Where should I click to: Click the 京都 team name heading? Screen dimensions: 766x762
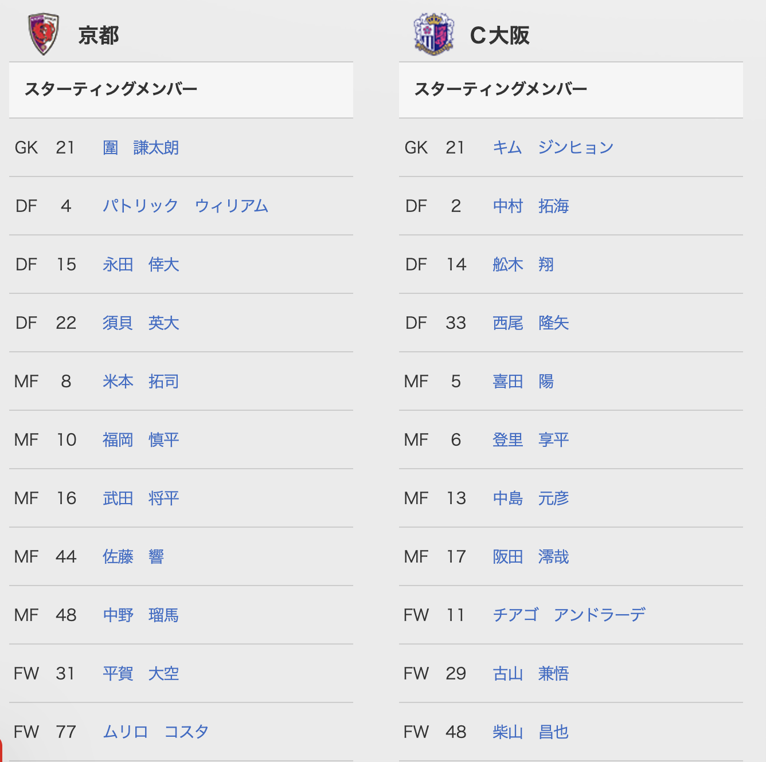click(99, 36)
